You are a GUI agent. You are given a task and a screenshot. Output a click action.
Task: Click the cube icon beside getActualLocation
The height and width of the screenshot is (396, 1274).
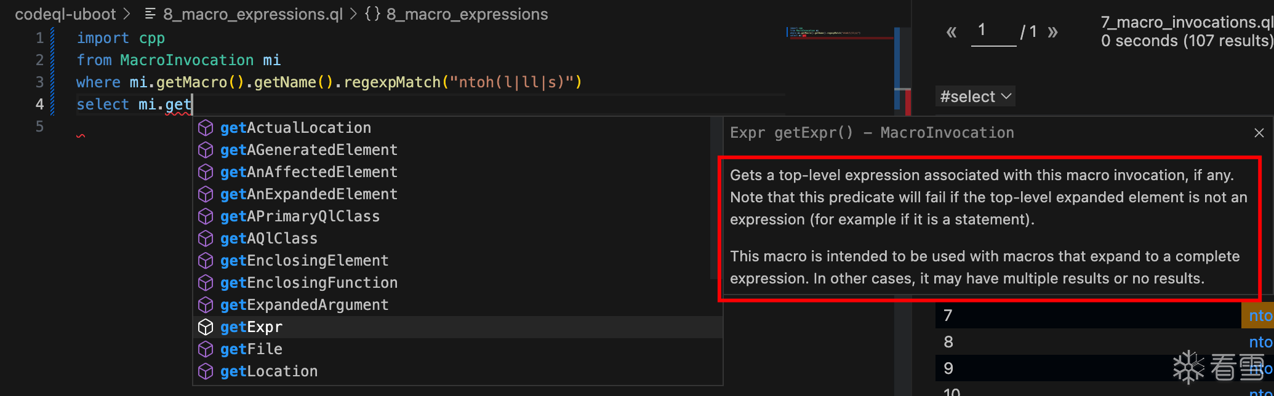tap(206, 128)
